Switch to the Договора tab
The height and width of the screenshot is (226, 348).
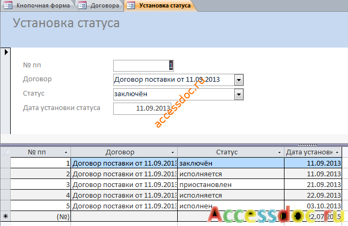coord(99,5)
